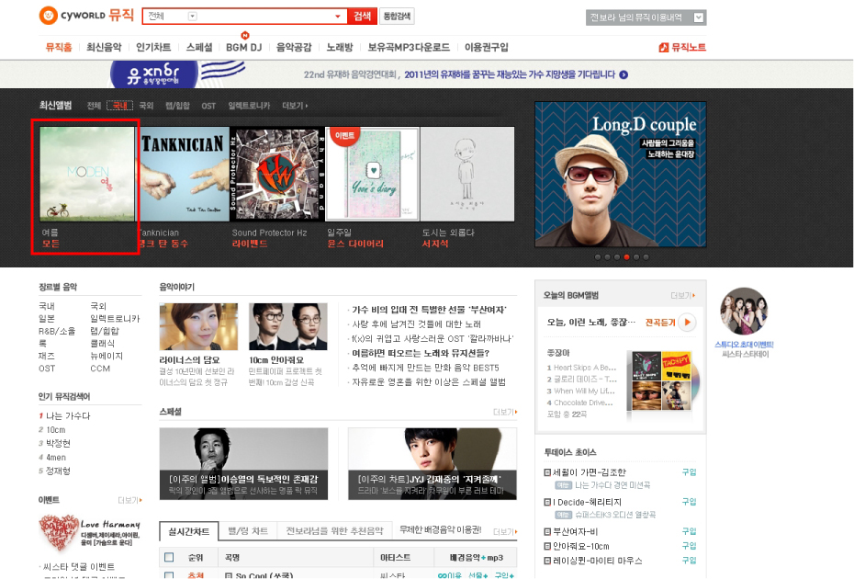Open 보유곡MP3다운로드 menu
854x579 pixels.
point(409,48)
